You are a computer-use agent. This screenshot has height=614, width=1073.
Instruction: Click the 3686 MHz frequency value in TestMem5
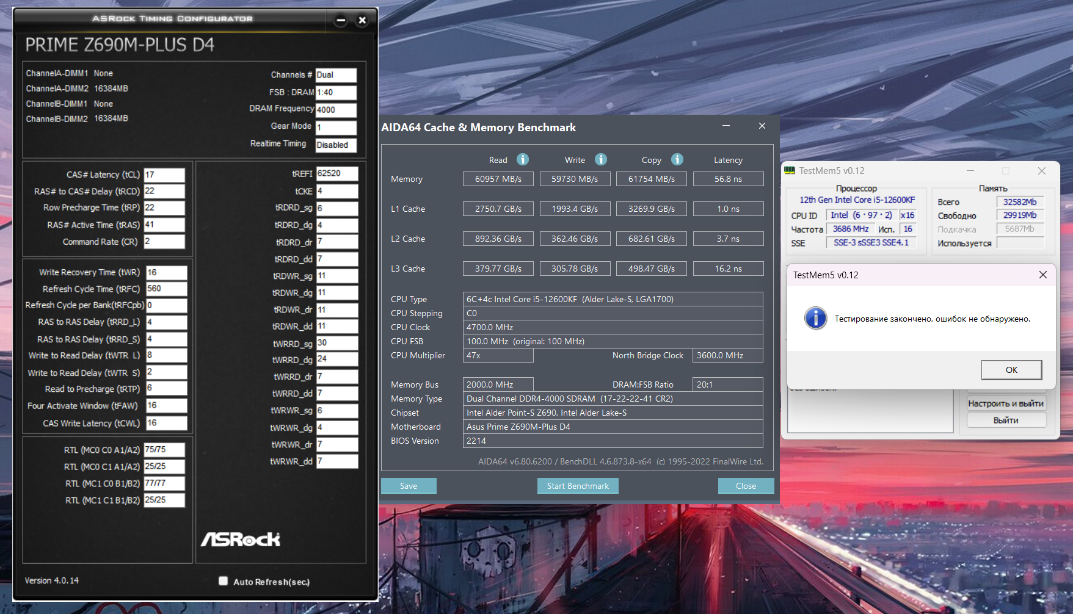(x=850, y=229)
